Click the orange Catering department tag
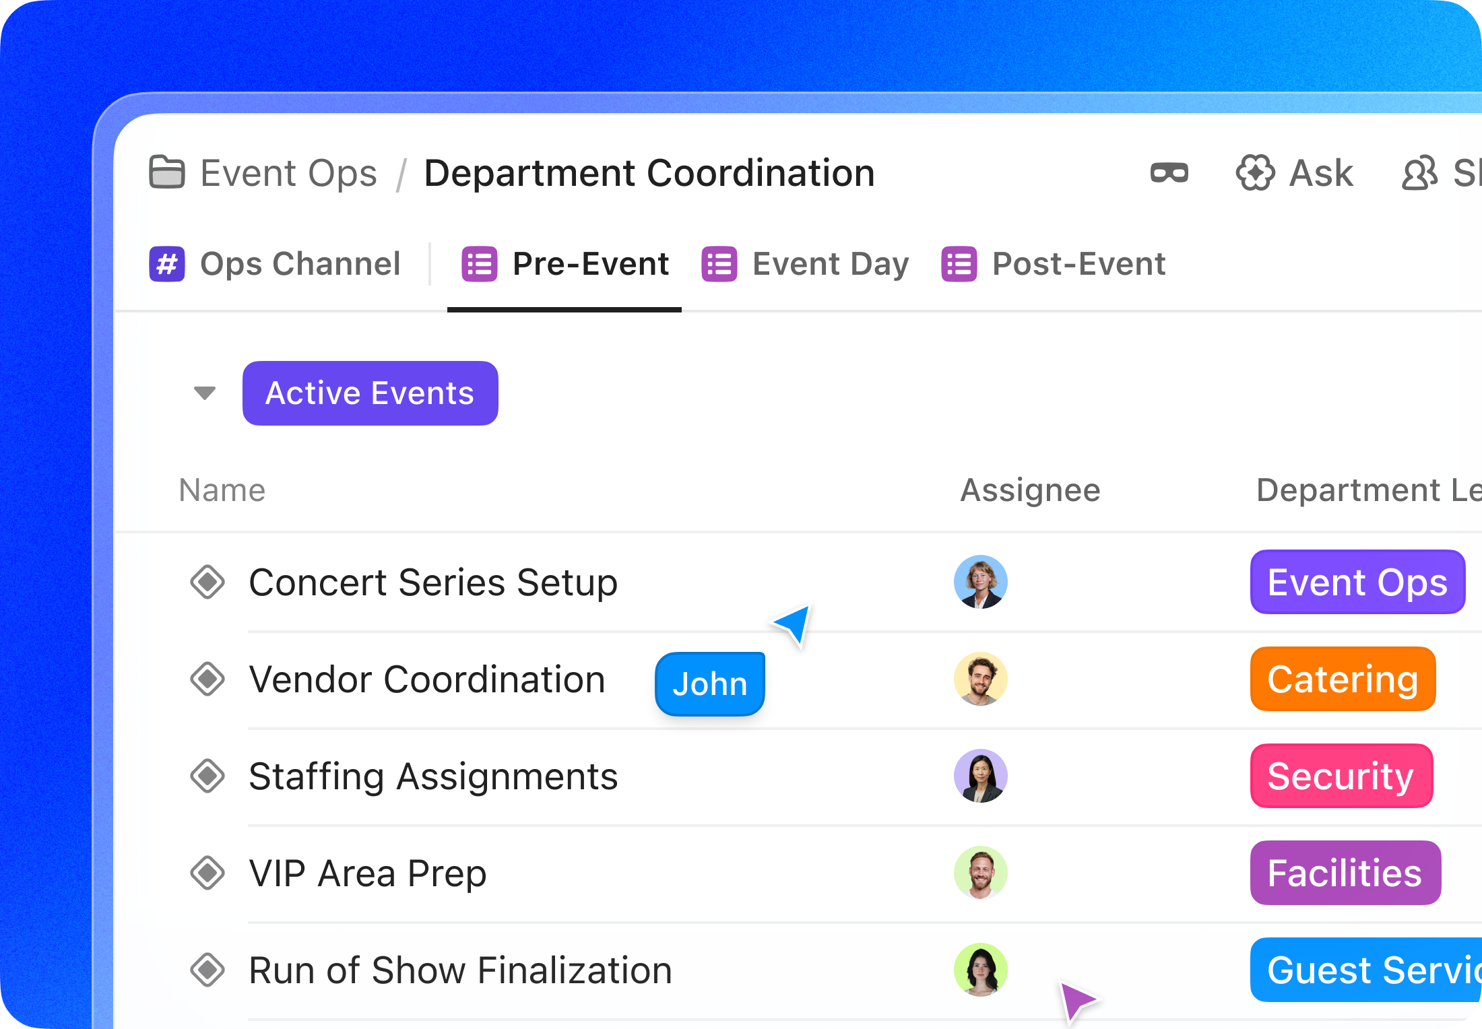The height and width of the screenshot is (1029, 1482). (x=1342, y=679)
